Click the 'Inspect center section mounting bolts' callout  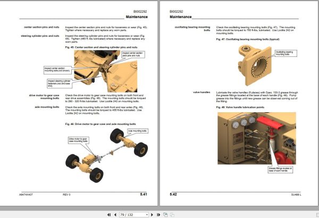pos(57,70)
